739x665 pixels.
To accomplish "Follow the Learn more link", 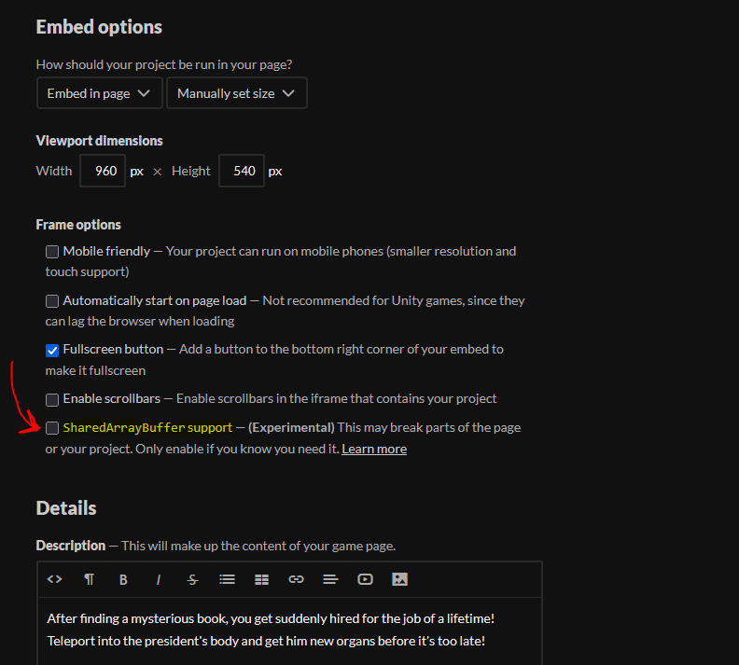I will (x=374, y=449).
